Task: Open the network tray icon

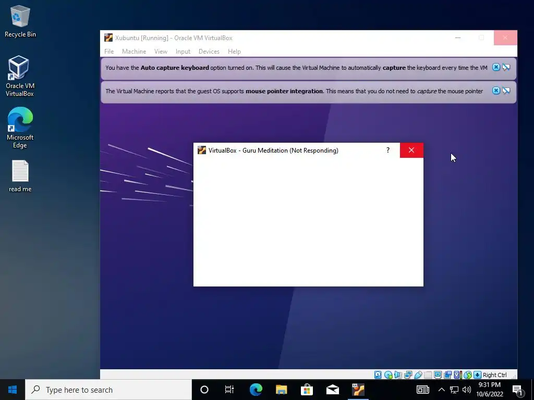Action: tap(454, 390)
